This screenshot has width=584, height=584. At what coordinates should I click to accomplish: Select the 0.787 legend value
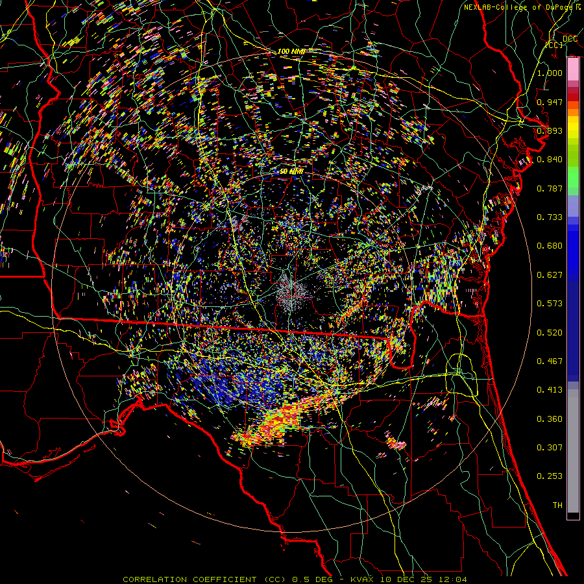click(550, 188)
